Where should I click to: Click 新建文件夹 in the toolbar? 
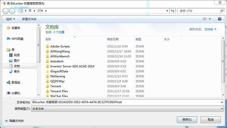[29, 19]
